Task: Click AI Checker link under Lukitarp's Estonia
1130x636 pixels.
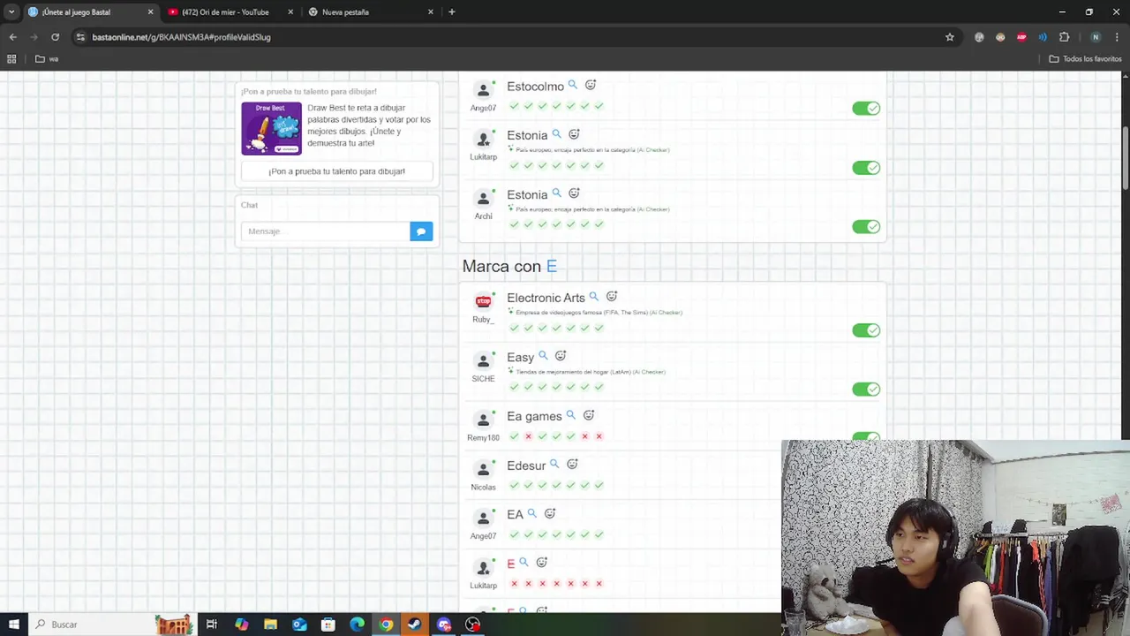Action: click(653, 150)
